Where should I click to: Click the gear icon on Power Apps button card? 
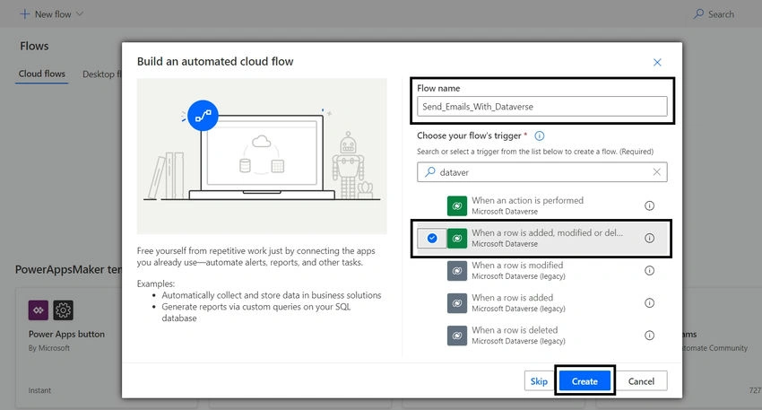click(63, 310)
